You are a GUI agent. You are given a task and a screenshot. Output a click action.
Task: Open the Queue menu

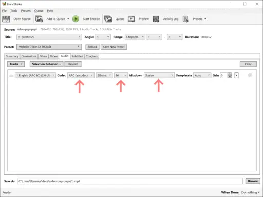pyautogui.click(x=39, y=11)
